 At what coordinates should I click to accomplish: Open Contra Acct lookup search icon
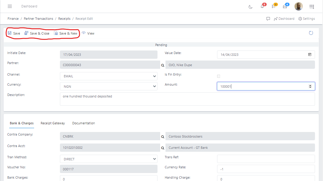click(x=163, y=148)
